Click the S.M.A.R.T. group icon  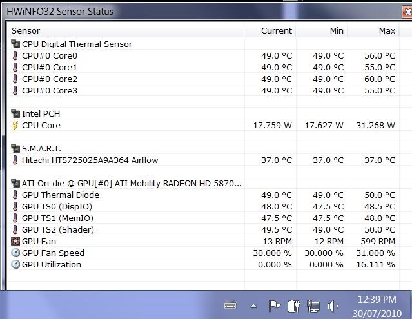tap(15, 148)
